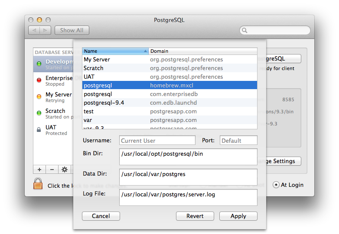Click the plus button to add server

(39, 170)
